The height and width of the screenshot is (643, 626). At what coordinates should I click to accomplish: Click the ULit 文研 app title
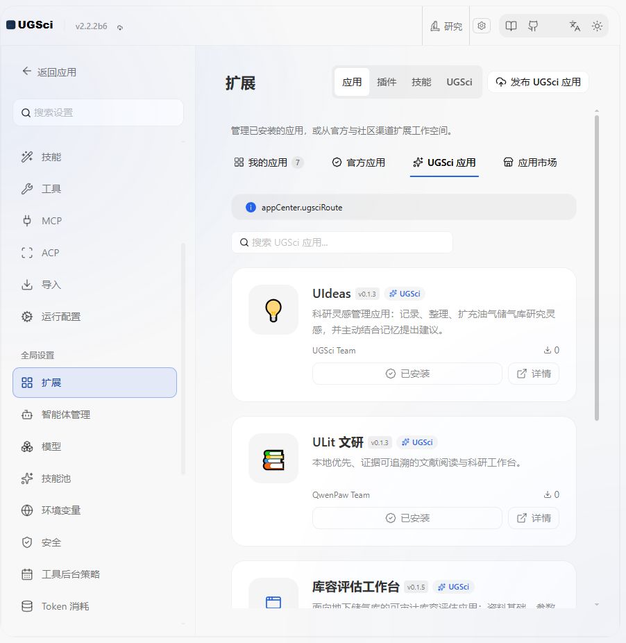click(x=338, y=442)
